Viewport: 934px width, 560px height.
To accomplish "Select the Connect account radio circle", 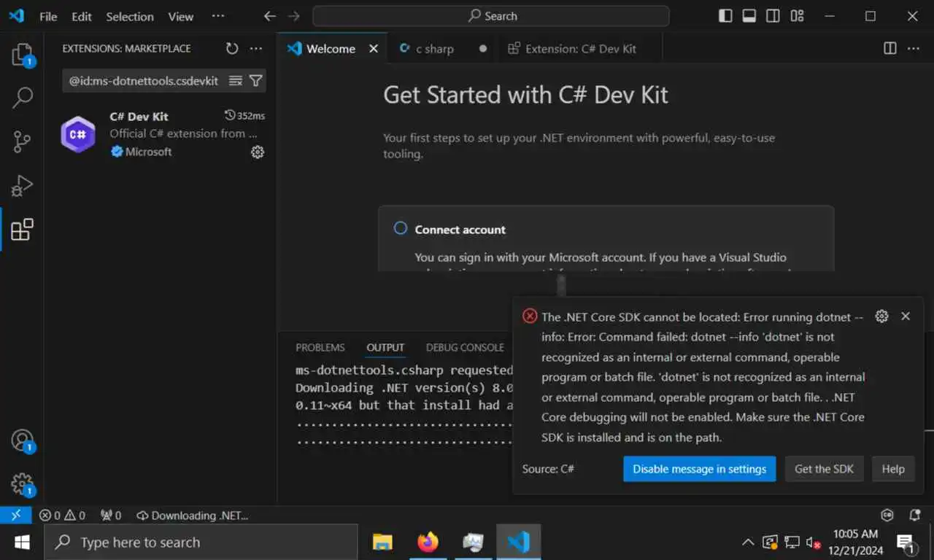I will (x=400, y=228).
